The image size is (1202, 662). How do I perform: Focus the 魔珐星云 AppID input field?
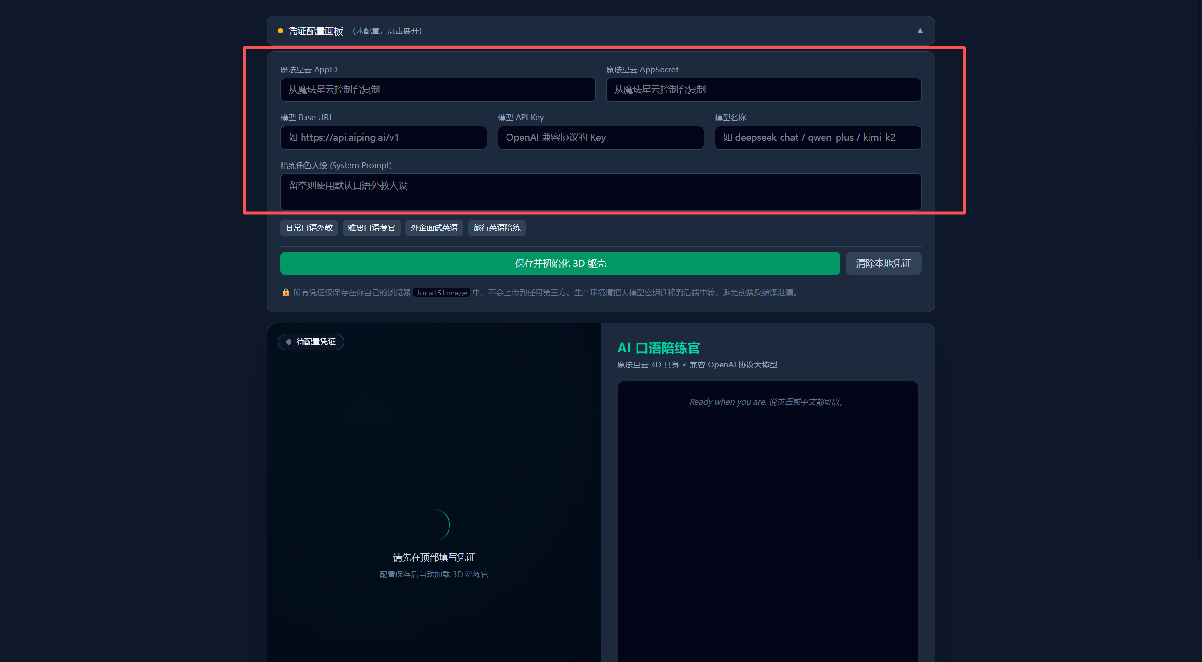(x=438, y=90)
